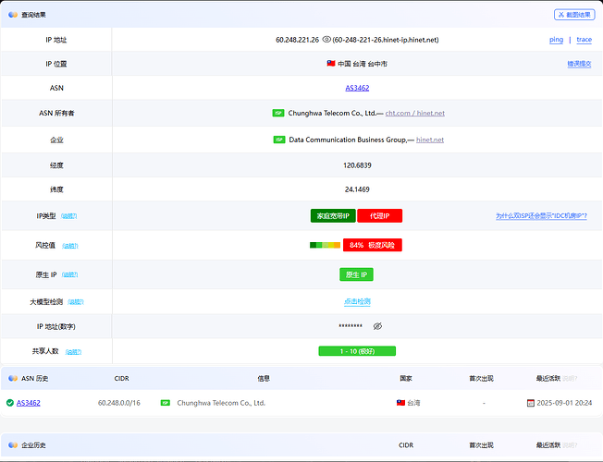Viewport: 603px width, 462px height.
Task: Click 错误提交 to report location error
Action: tap(579, 64)
